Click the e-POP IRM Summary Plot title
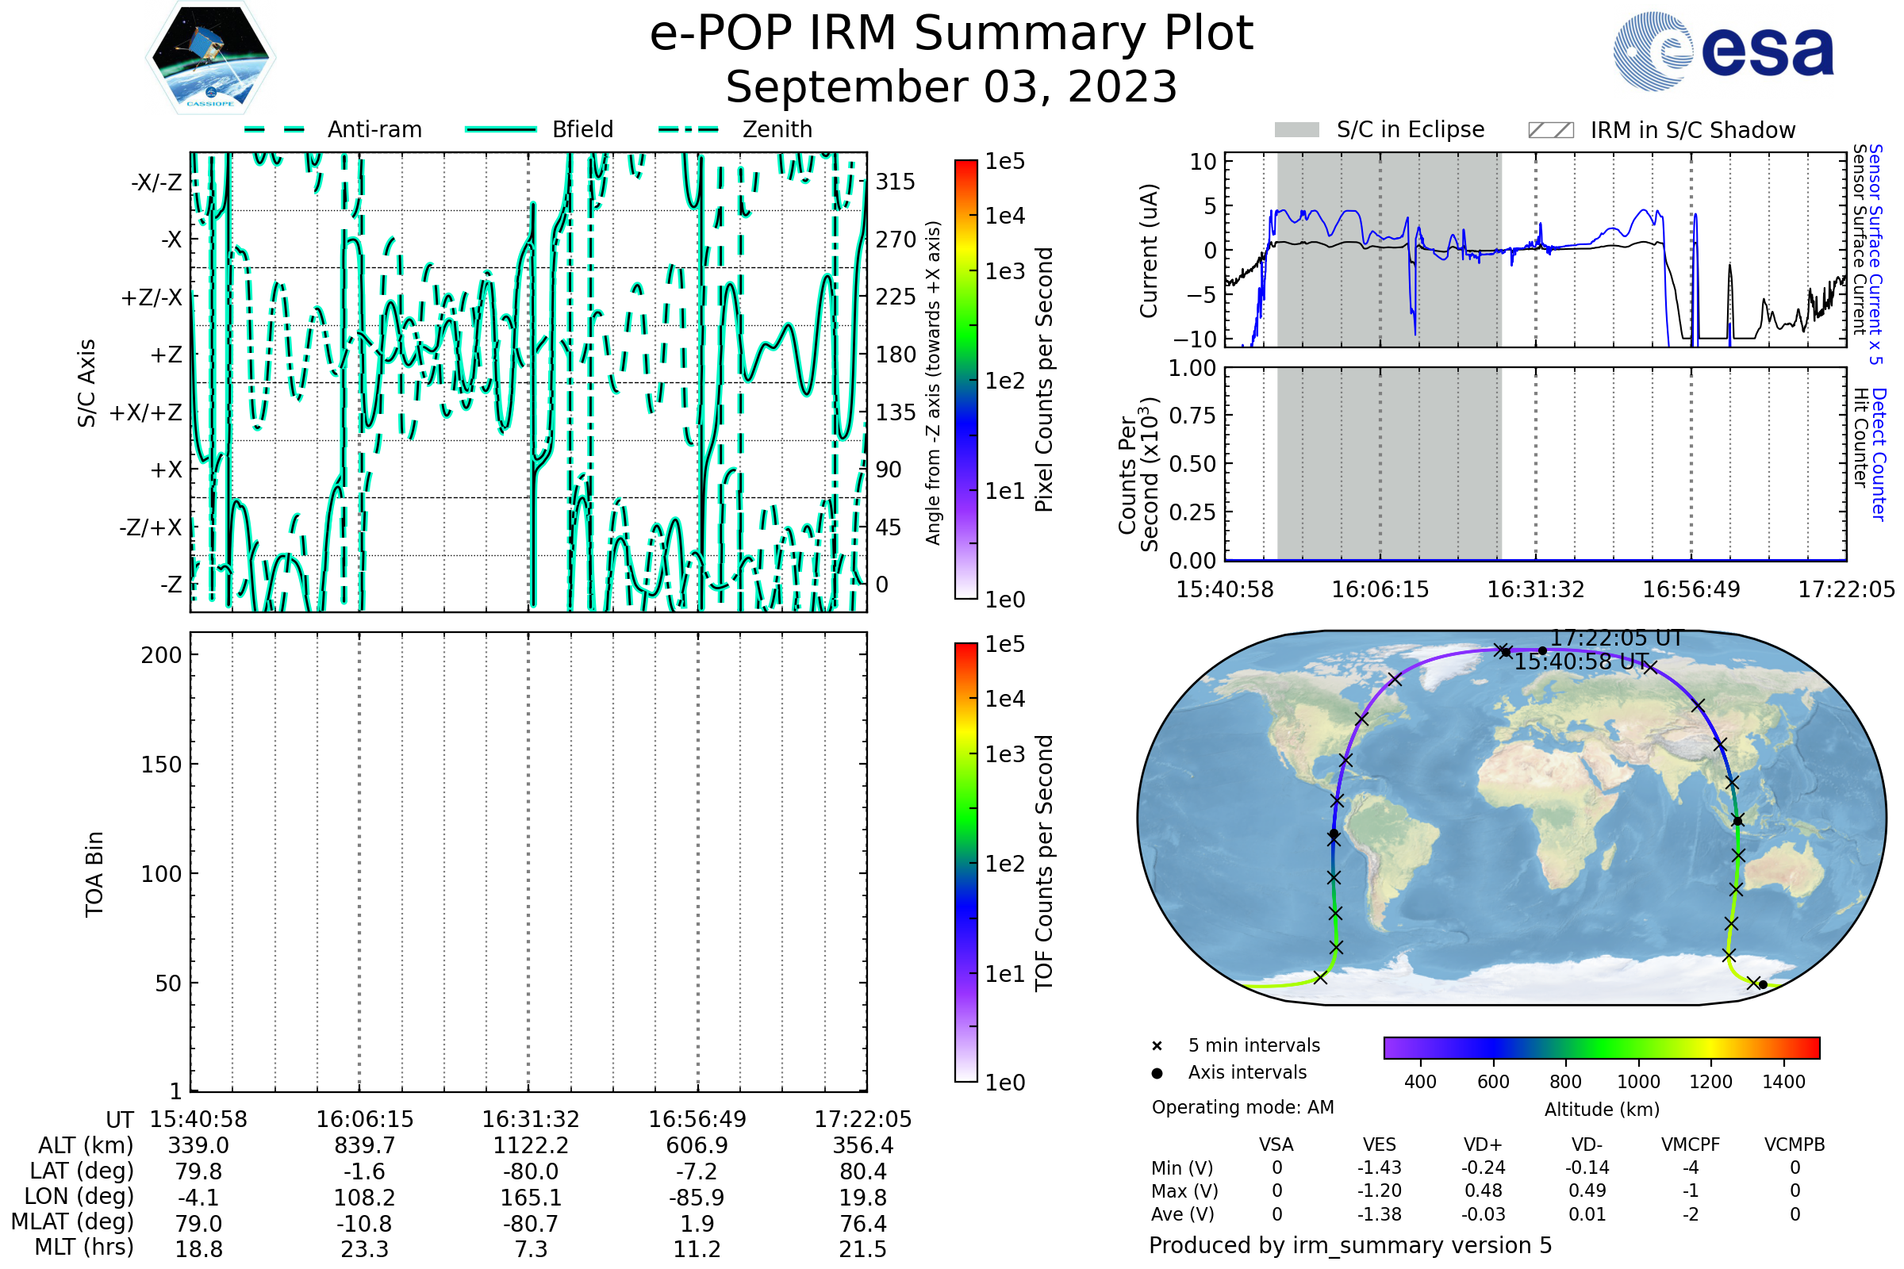 951,34
